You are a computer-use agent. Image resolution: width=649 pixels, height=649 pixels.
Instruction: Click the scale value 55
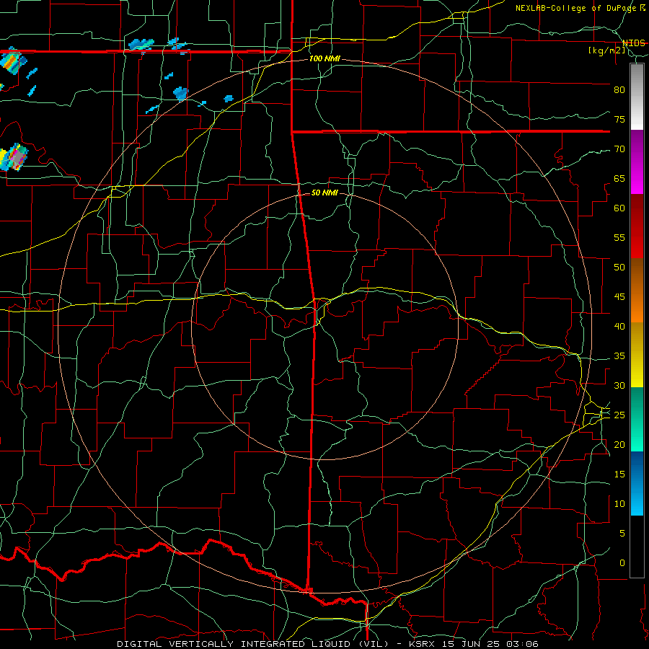pyautogui.click(x=619, y=237)
